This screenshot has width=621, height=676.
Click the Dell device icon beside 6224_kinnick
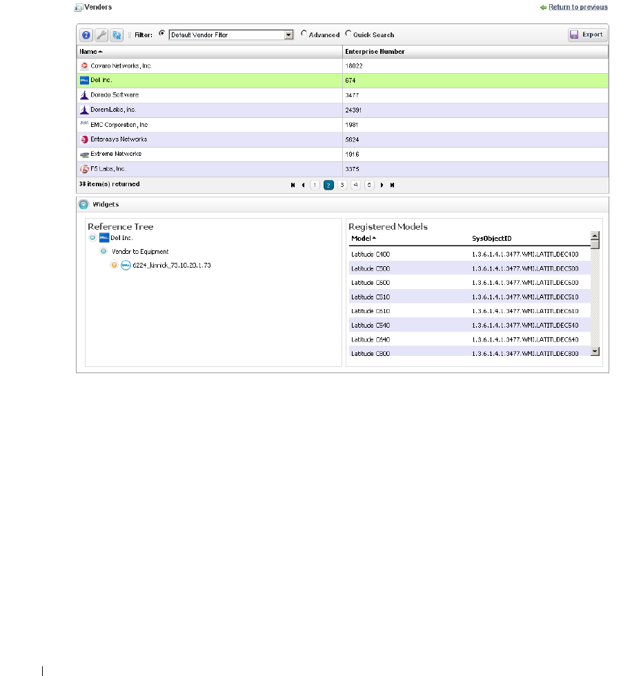click(126, 265)
